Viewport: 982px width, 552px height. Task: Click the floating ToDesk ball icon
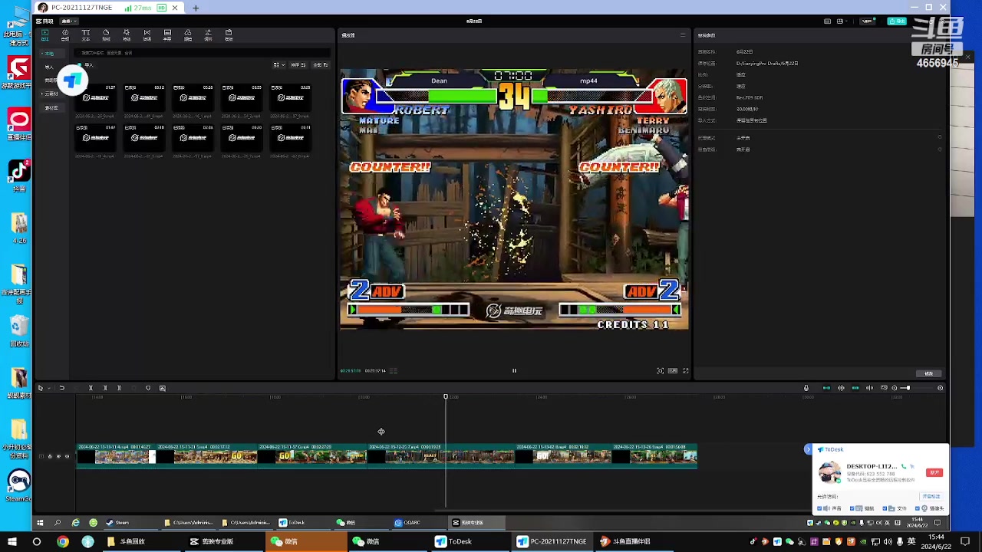point(73,80)
